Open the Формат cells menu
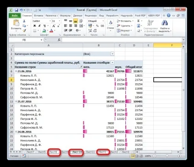 124,31
